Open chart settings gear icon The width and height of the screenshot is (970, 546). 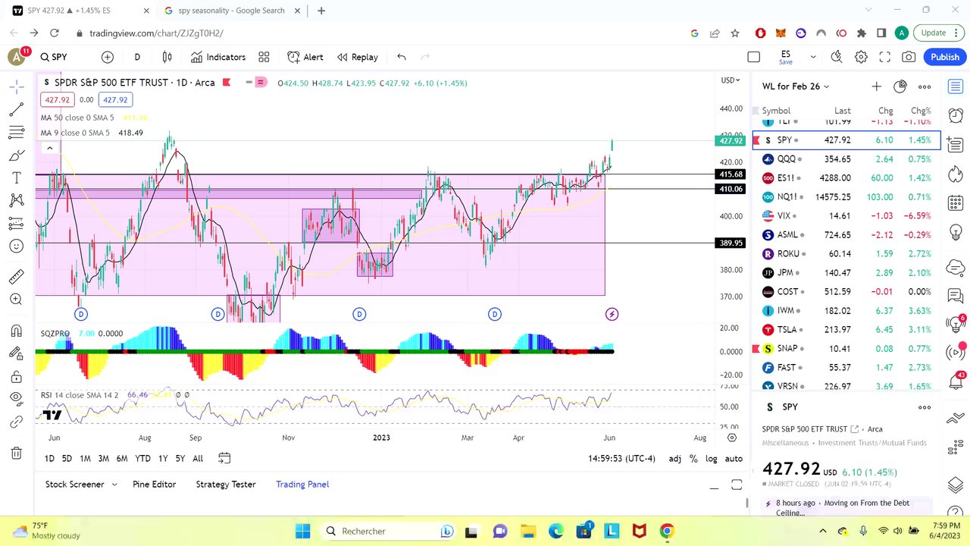[861, 57]
